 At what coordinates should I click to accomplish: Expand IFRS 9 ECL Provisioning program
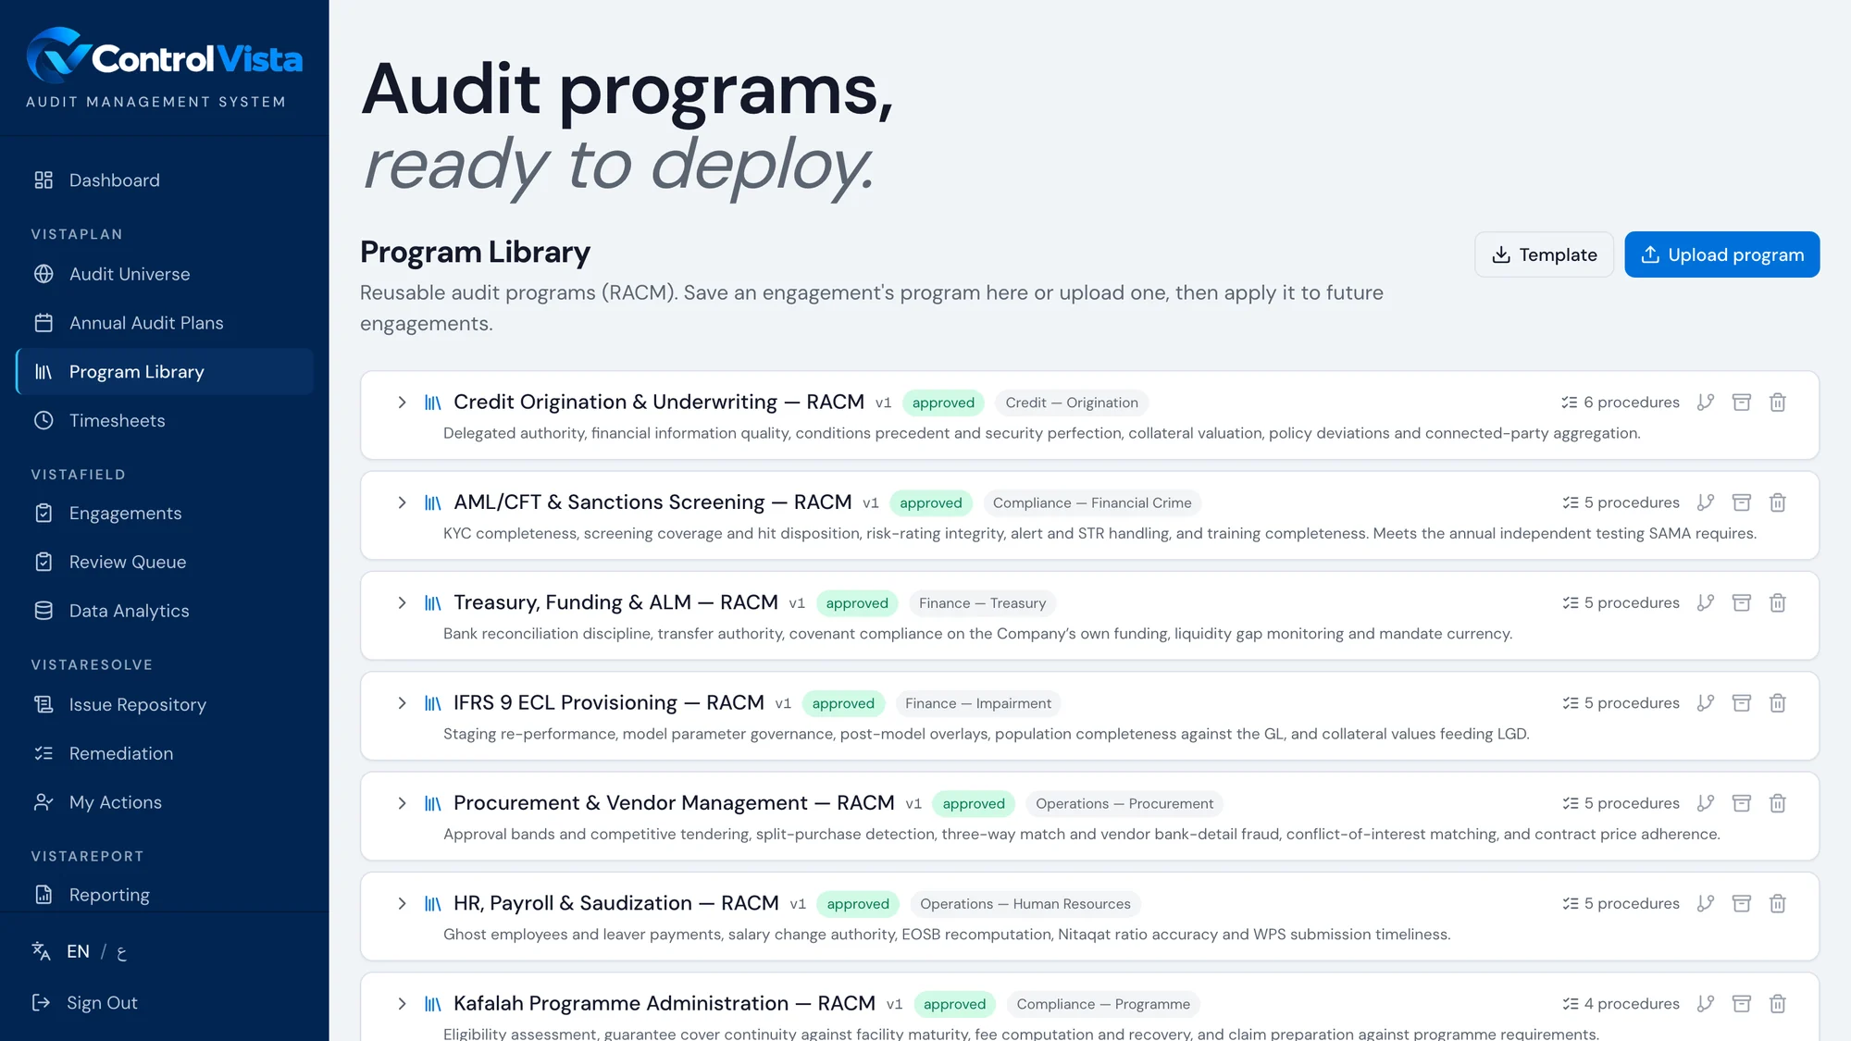click(x=402, y=703)
